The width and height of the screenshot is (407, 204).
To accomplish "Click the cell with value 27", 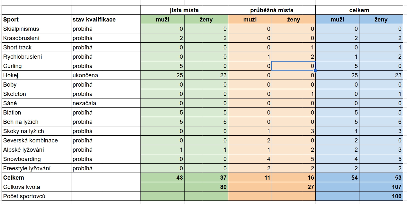I will pos(294,187).
